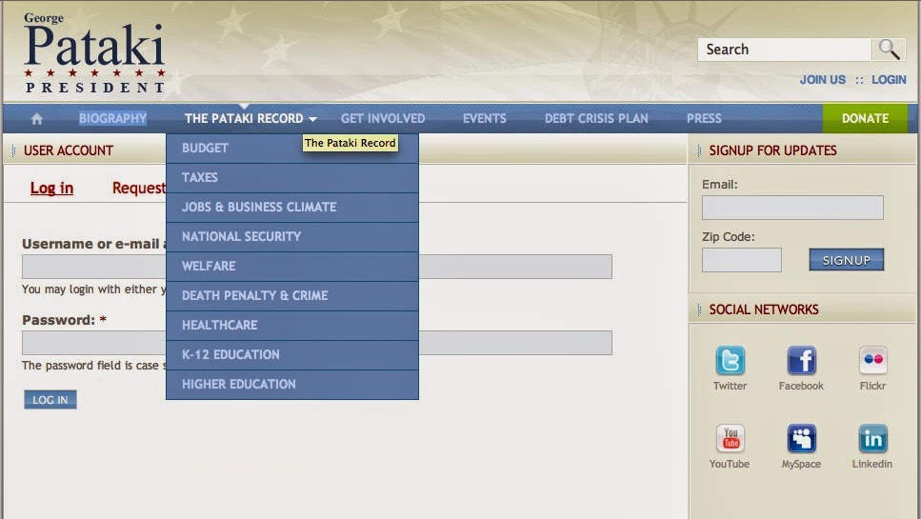Go to Events navigation item
The width and height of the screenshot is (921, 519).
485,119
